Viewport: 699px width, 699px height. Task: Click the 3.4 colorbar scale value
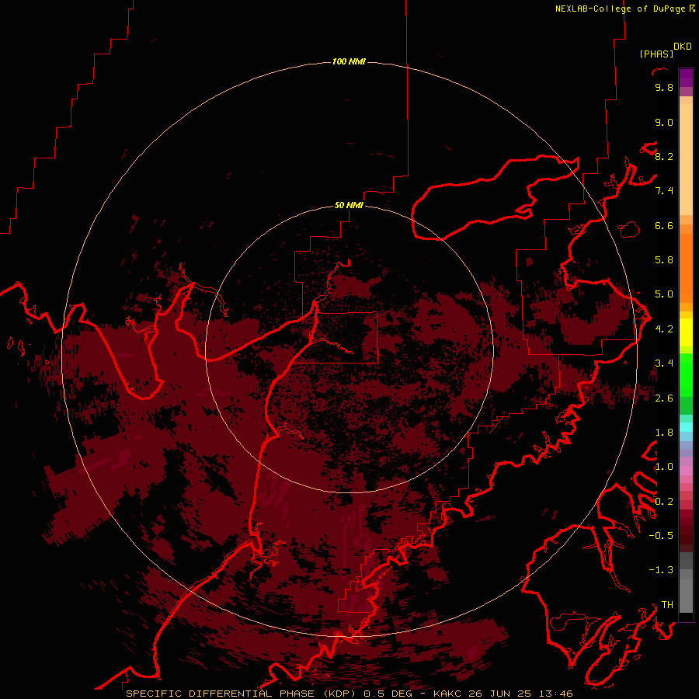tap(664, 363)
